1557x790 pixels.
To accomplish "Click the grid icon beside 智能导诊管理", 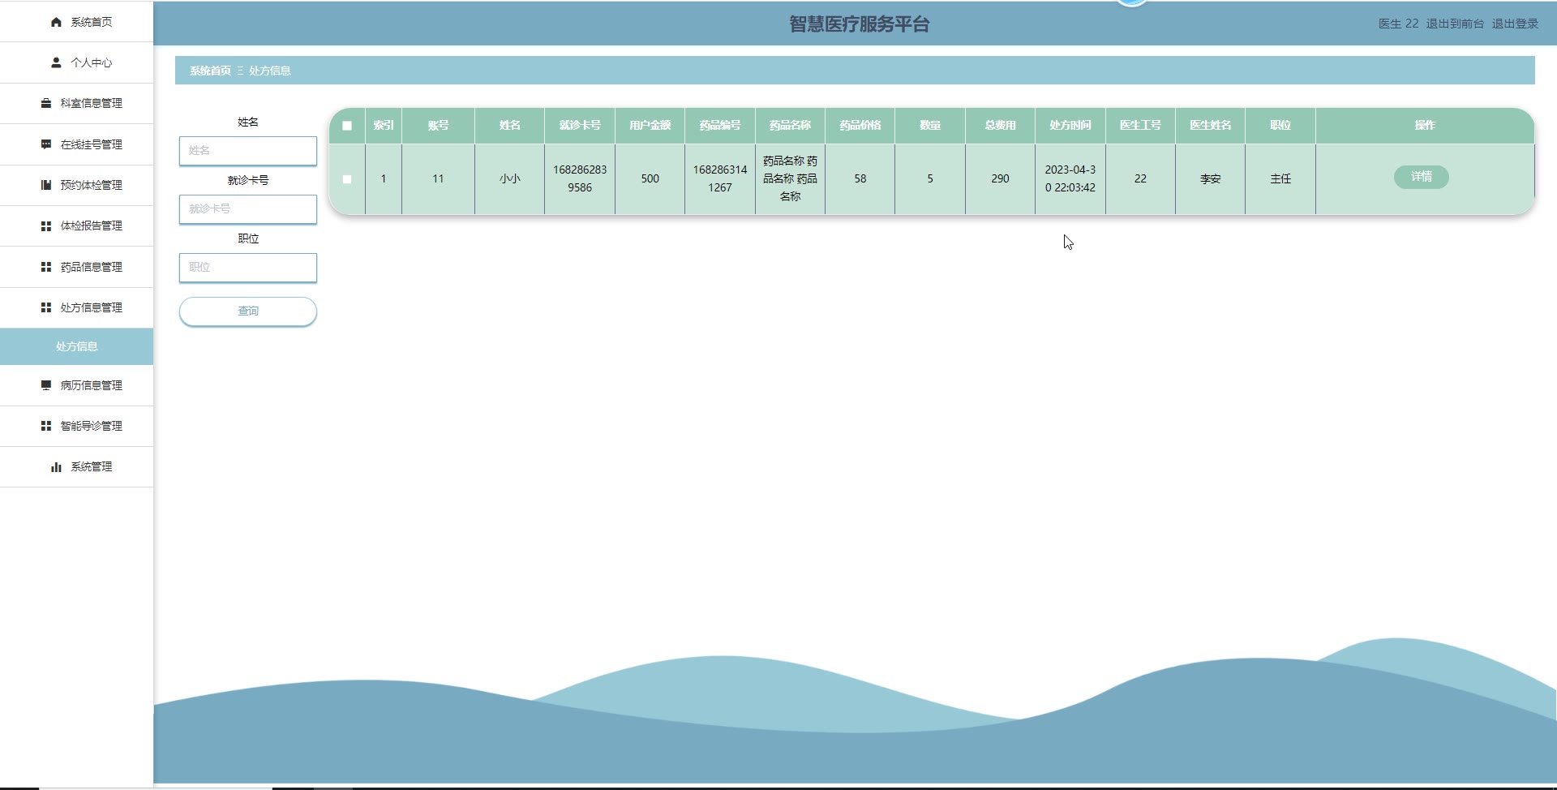I will pyautogui.click(x=46, y=426).
